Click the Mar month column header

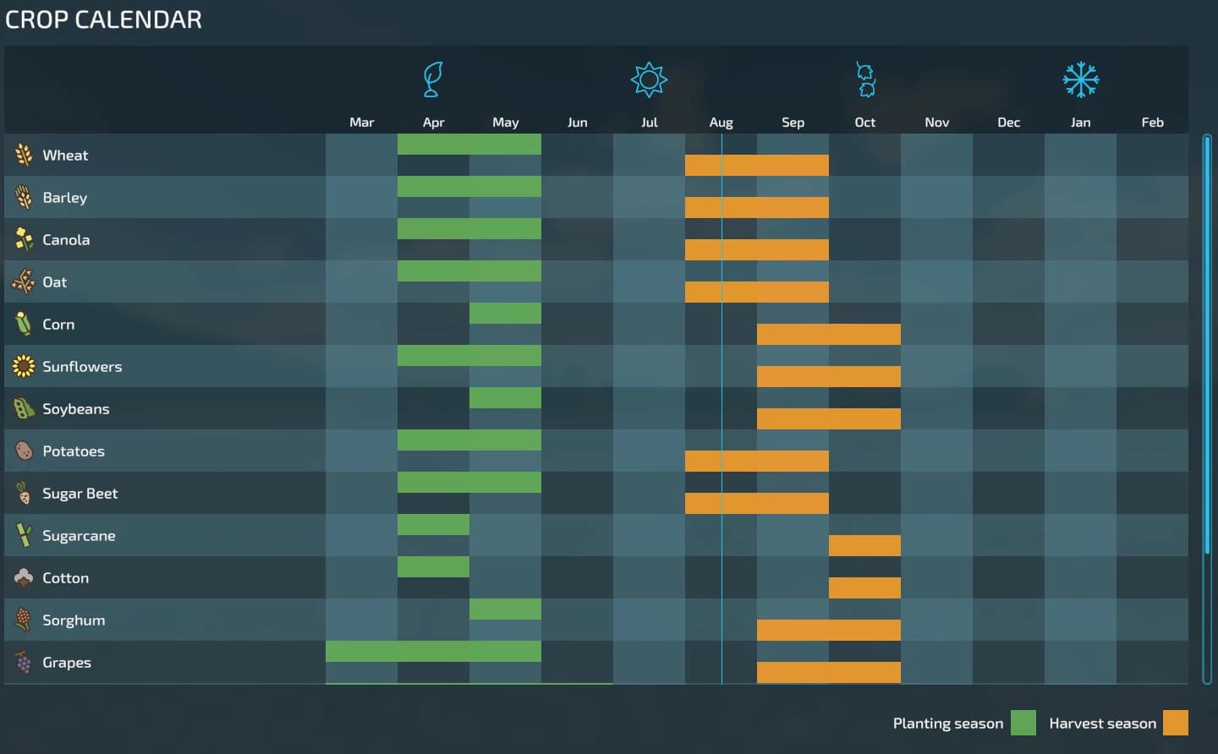point(361,123)
